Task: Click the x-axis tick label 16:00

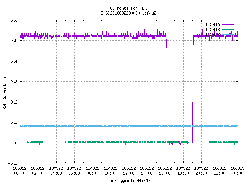Action: [165, 173]
